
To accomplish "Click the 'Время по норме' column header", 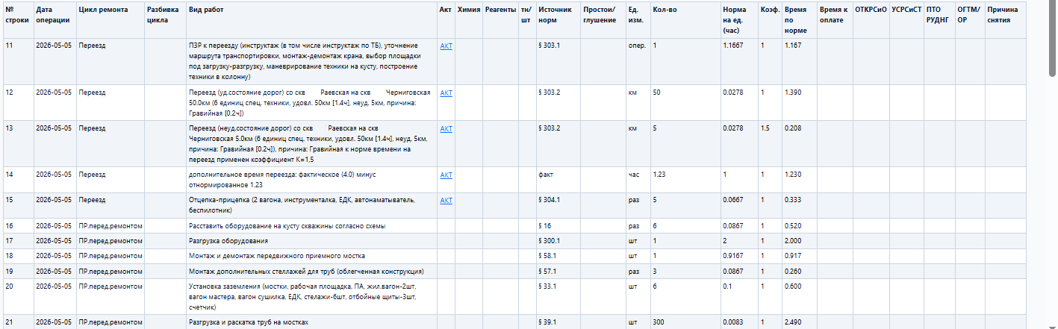I will [x=799, y=20].
